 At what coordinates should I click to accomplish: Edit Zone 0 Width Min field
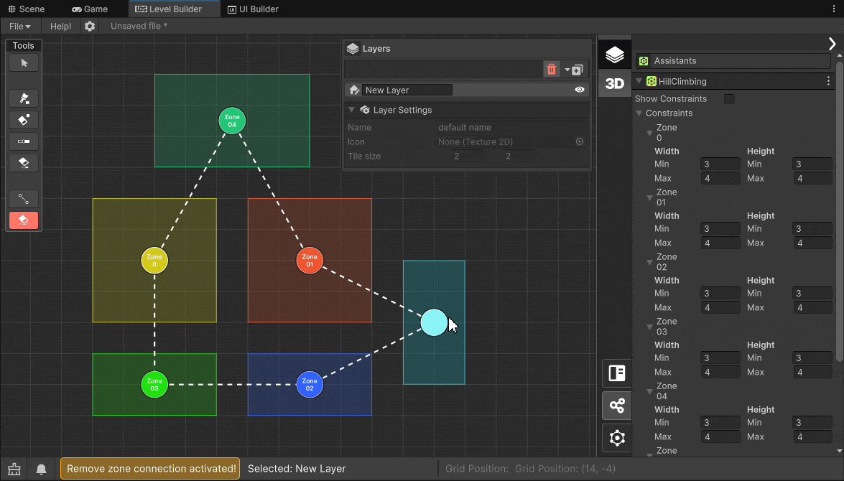pos(720,164)
